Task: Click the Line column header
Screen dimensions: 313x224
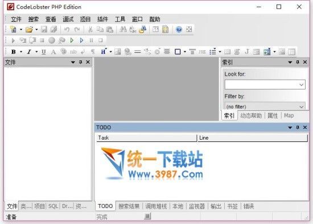Action: (253, 138)
